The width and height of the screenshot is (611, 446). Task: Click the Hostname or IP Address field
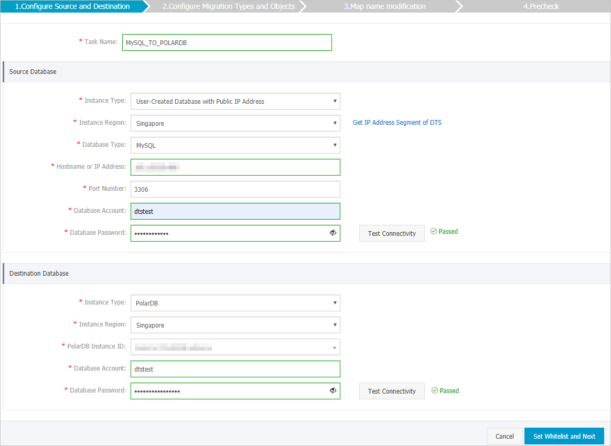(x=235, y=167)
